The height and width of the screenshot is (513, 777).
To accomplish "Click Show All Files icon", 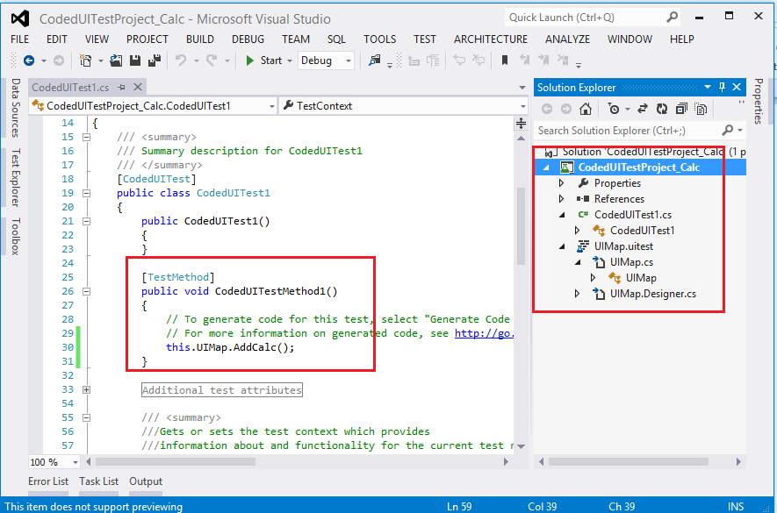I will [701, 109].
